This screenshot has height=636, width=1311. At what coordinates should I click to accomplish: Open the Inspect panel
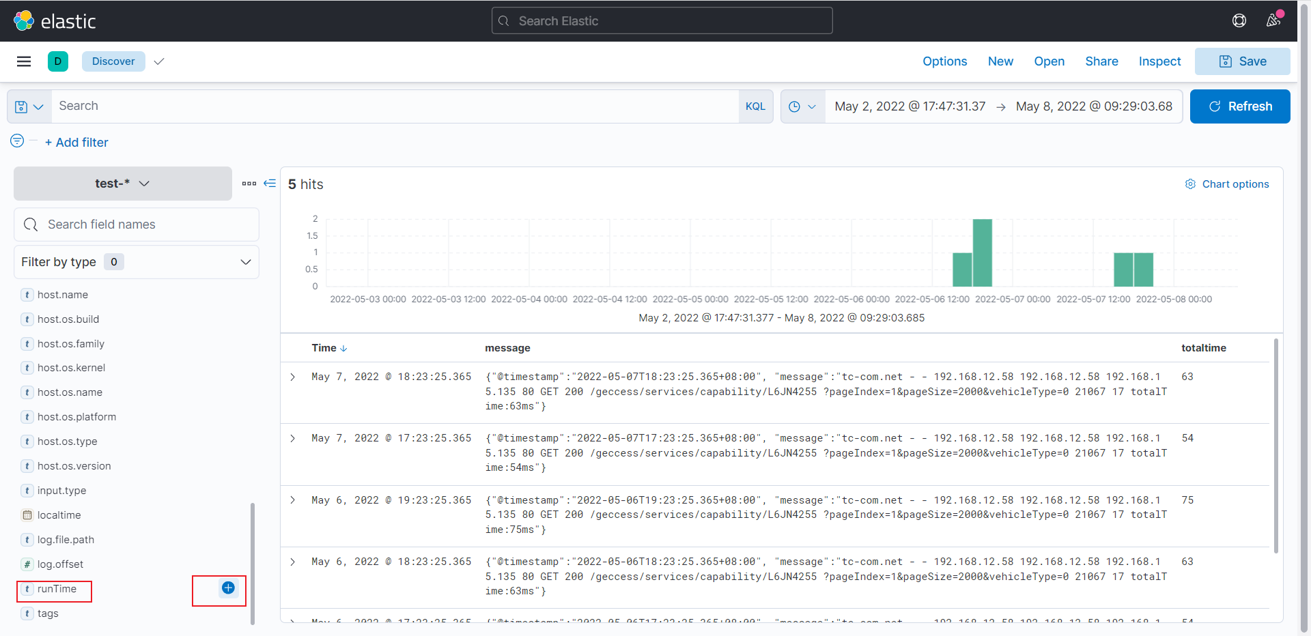(1159, 61)
